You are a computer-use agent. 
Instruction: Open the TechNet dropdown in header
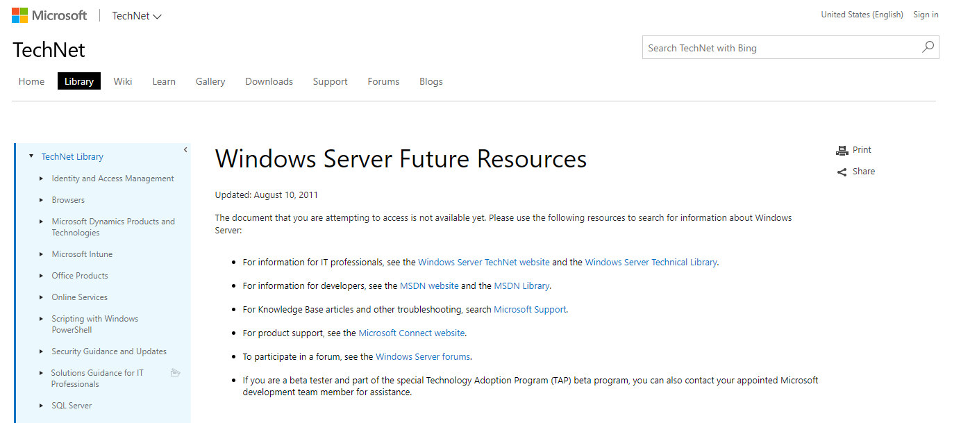[x=137, y=16]
